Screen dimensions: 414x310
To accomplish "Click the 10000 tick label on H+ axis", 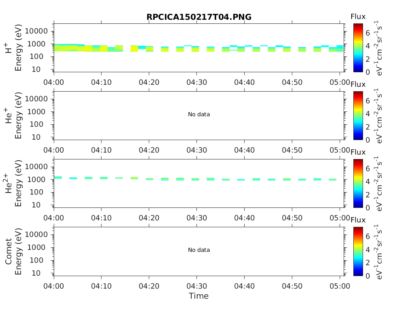I will point(36,31).
